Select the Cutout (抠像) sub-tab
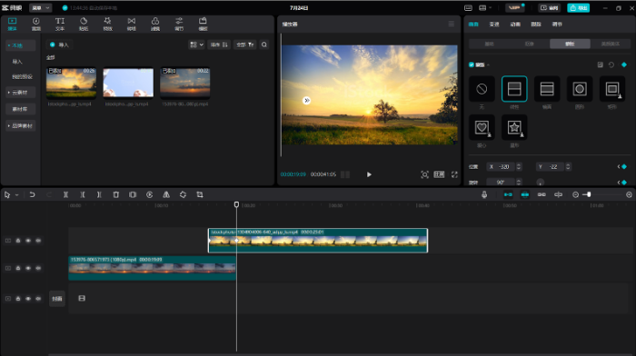The width and height of the screenshot is (636, 356). [x=530, y=44]
